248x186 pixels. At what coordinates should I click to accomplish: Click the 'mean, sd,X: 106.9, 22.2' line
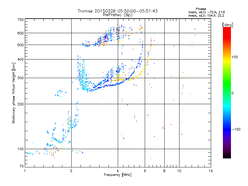(206, 15)
